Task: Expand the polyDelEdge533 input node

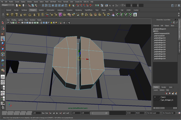Action: tap(160, 38)
